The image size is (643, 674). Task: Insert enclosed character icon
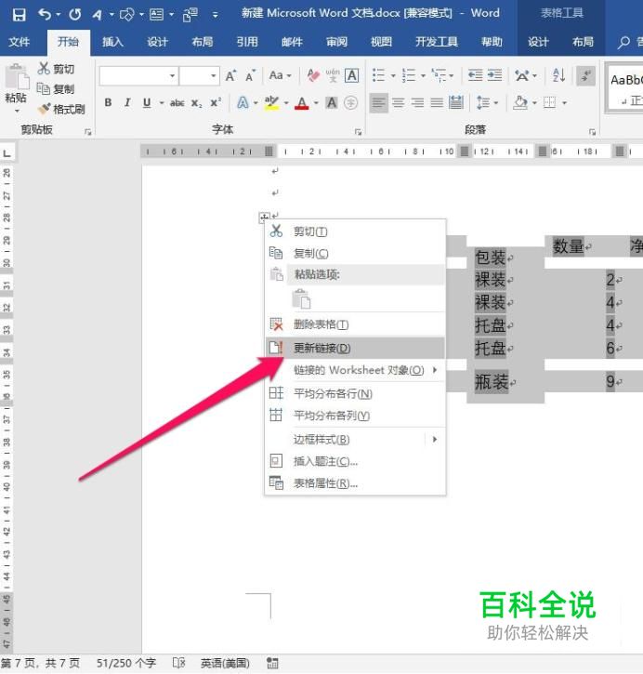pyautogui.click(x=351, y=103)
